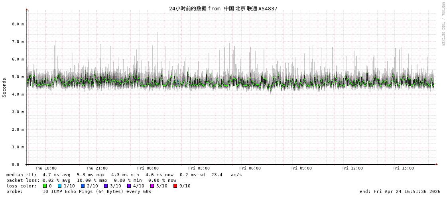447x197 pixels.
Task: Click the magenta 5/10 loss swatch
Action: click(x=152, y=186)
